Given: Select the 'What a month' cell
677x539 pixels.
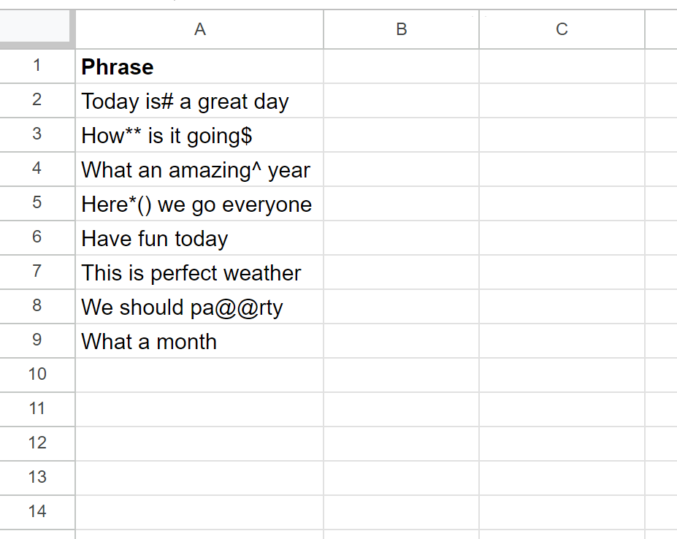Looking at the screenshot, I should [x=199, y=340].
